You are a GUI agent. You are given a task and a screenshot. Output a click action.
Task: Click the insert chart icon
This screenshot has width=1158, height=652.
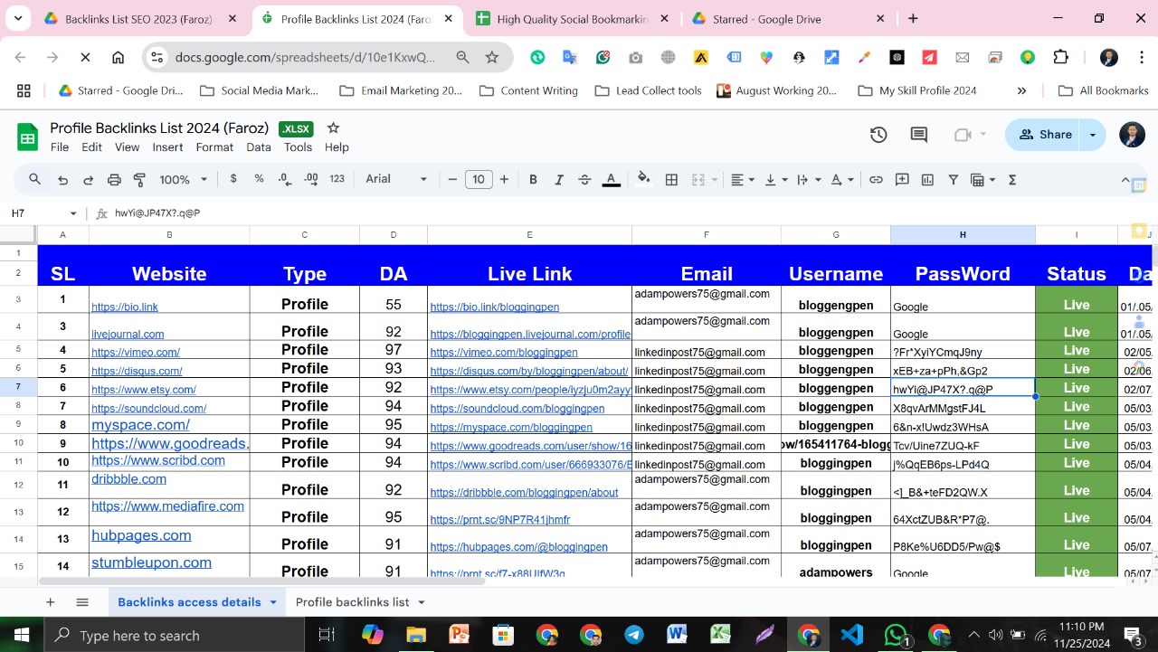pyautogui.click(x=927, y=180)
